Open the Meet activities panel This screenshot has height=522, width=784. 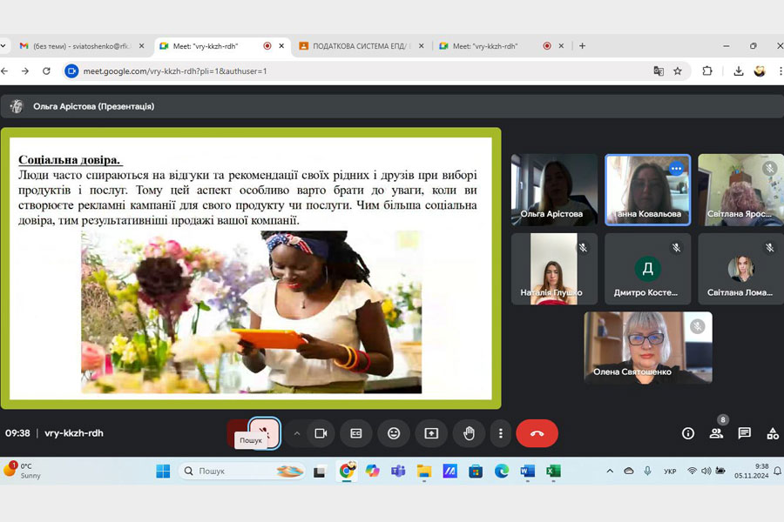click(772, 433)
